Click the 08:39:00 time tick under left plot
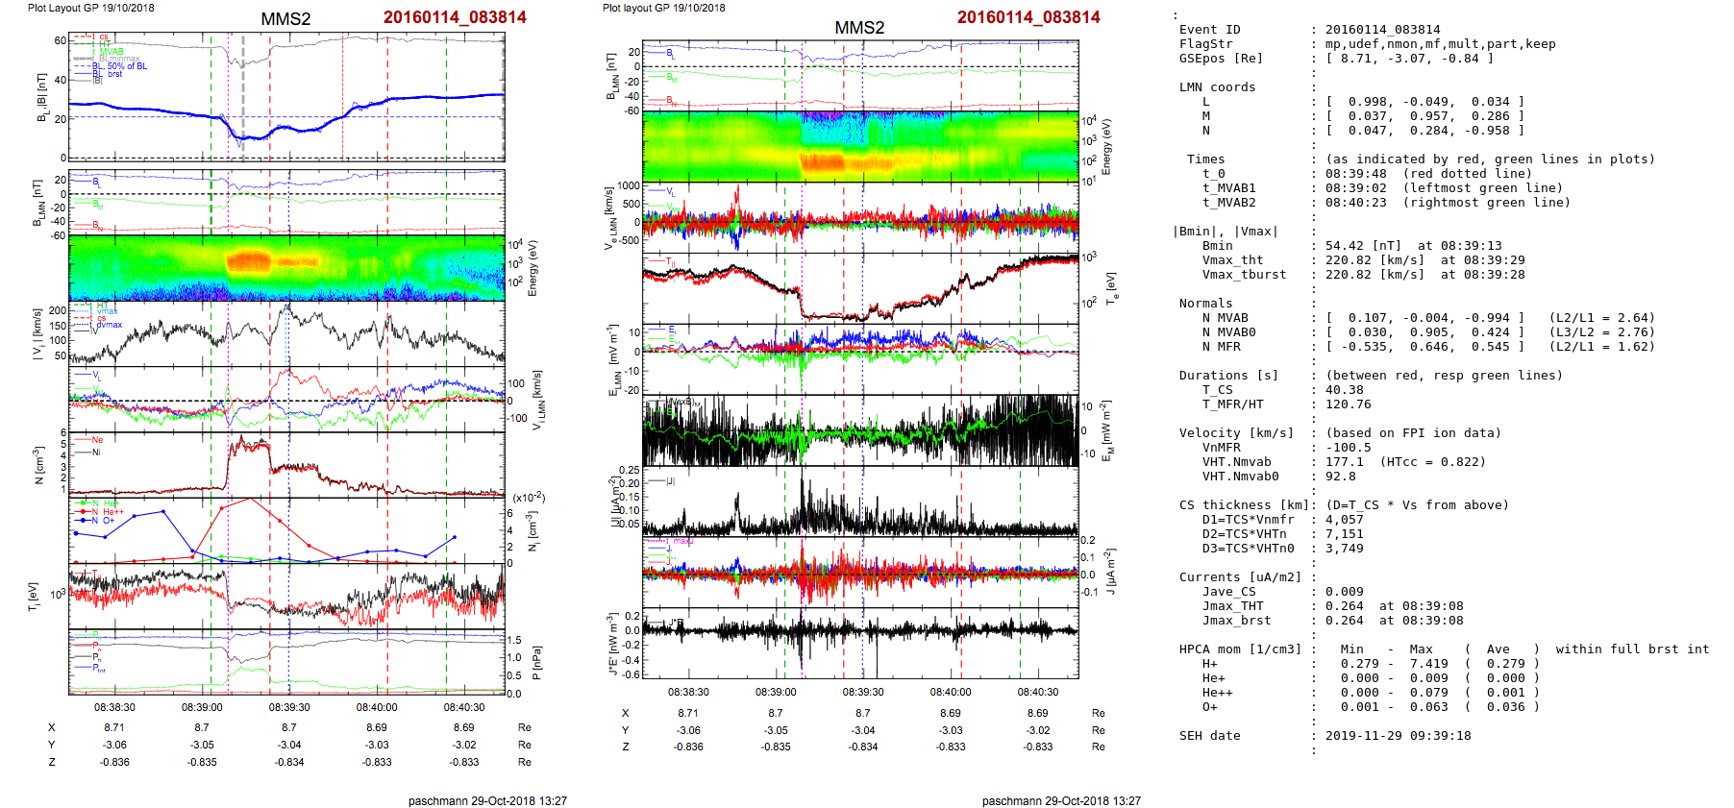 pos(202,707)
